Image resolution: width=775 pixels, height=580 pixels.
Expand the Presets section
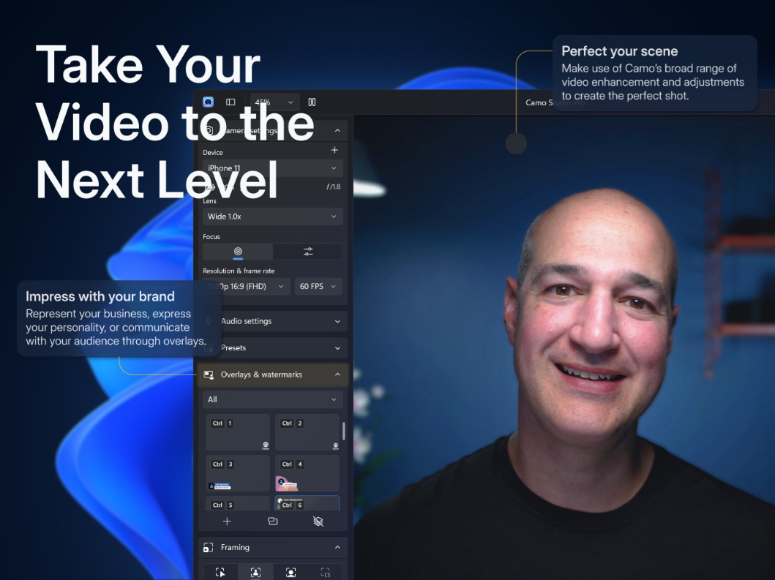[x=272, y=348]
